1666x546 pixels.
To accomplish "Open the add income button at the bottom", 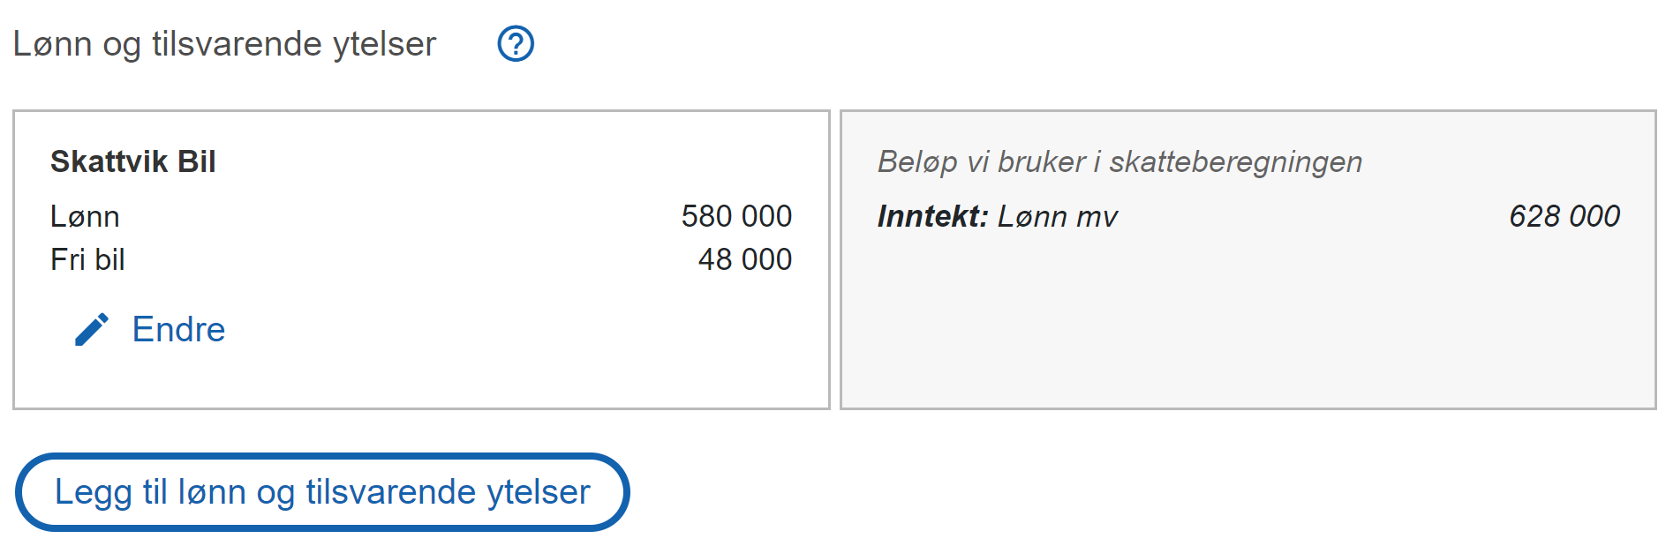I will coord(322,491).
